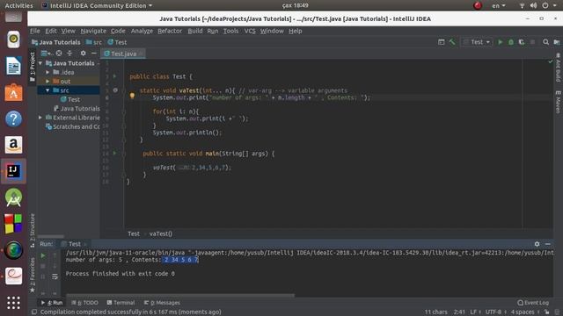Viewport: 563px width, 316px height.
Task: Open the Terminal tool window button
Action: [121, 303]
